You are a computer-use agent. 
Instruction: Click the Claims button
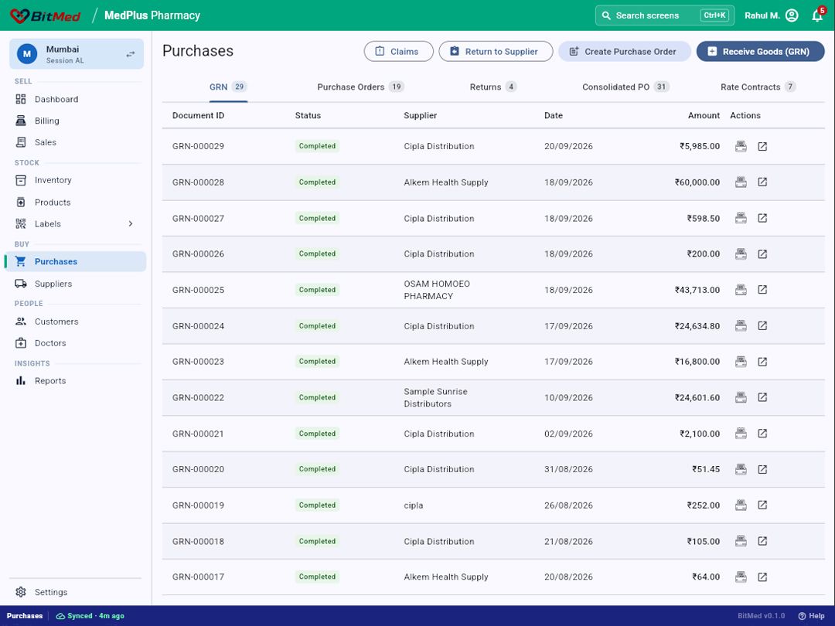pos(398,52)
